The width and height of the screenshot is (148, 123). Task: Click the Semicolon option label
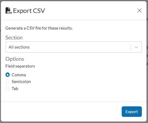(21, 82)
